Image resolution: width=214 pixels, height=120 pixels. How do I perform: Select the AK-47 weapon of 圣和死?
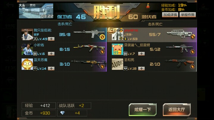pyautogui.click(x=180, y=63)
